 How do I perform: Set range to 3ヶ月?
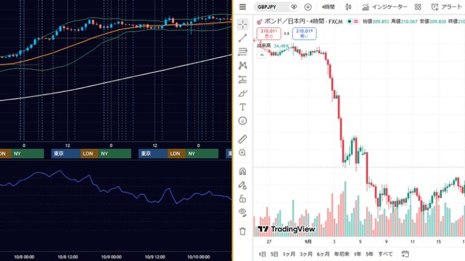pos(306,254)
